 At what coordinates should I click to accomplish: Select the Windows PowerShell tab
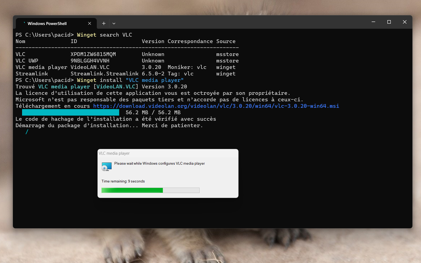point(56,23)
